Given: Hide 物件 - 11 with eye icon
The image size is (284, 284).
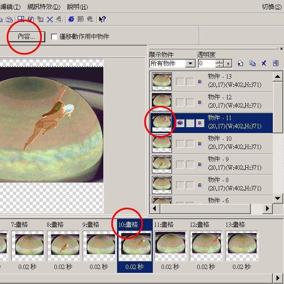Looking at the screenshot, I should click(180, 123).
